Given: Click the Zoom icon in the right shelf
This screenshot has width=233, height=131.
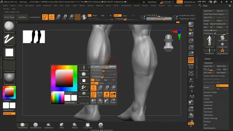Looking at the screenshot, I should [191, 40].
